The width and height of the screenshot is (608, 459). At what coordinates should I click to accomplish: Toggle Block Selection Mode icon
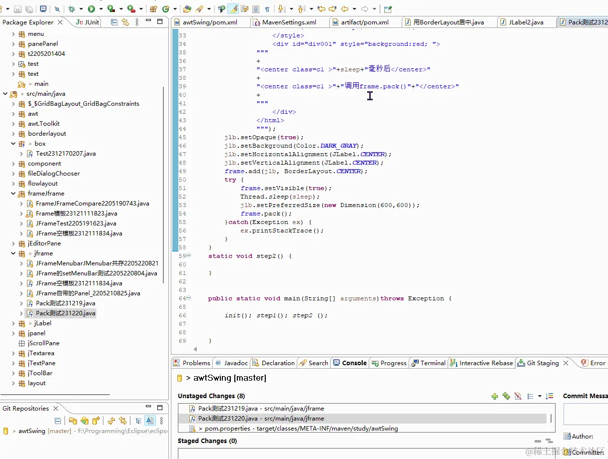(256, 9)
